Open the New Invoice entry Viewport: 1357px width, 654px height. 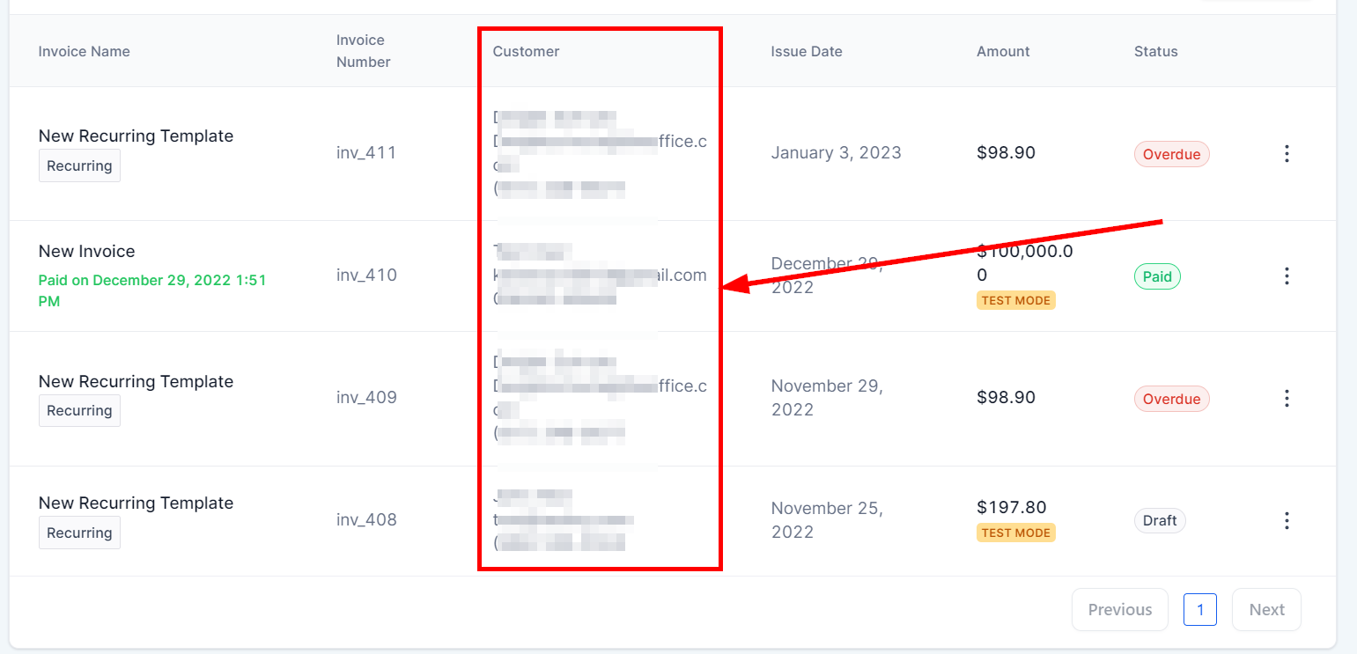[87, 252]
